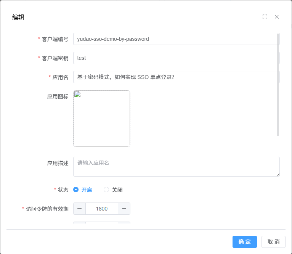This screenshot has width=292, height=254.
Task: Select the 关闭 status radio button
Action: click(x=106, y=190)
